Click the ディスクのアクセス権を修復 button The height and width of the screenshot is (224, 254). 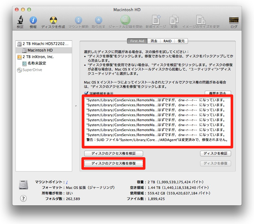pyautogui.click(x=114, y=163)
